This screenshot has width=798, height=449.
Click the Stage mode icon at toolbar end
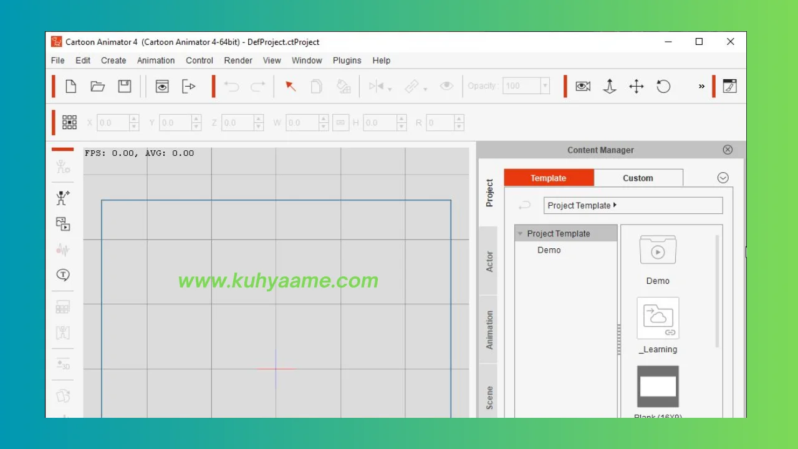pos(729,86)
